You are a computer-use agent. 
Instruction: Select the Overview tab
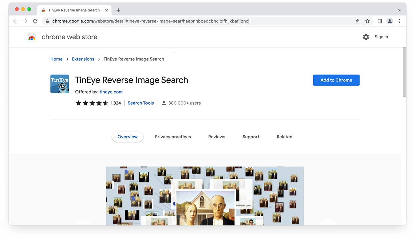coord(128,137)
